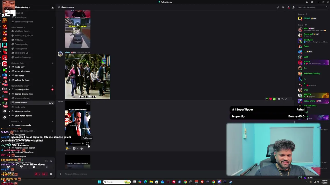
Task: Open Discover servers compass icon
Action: tap(4, 117)
